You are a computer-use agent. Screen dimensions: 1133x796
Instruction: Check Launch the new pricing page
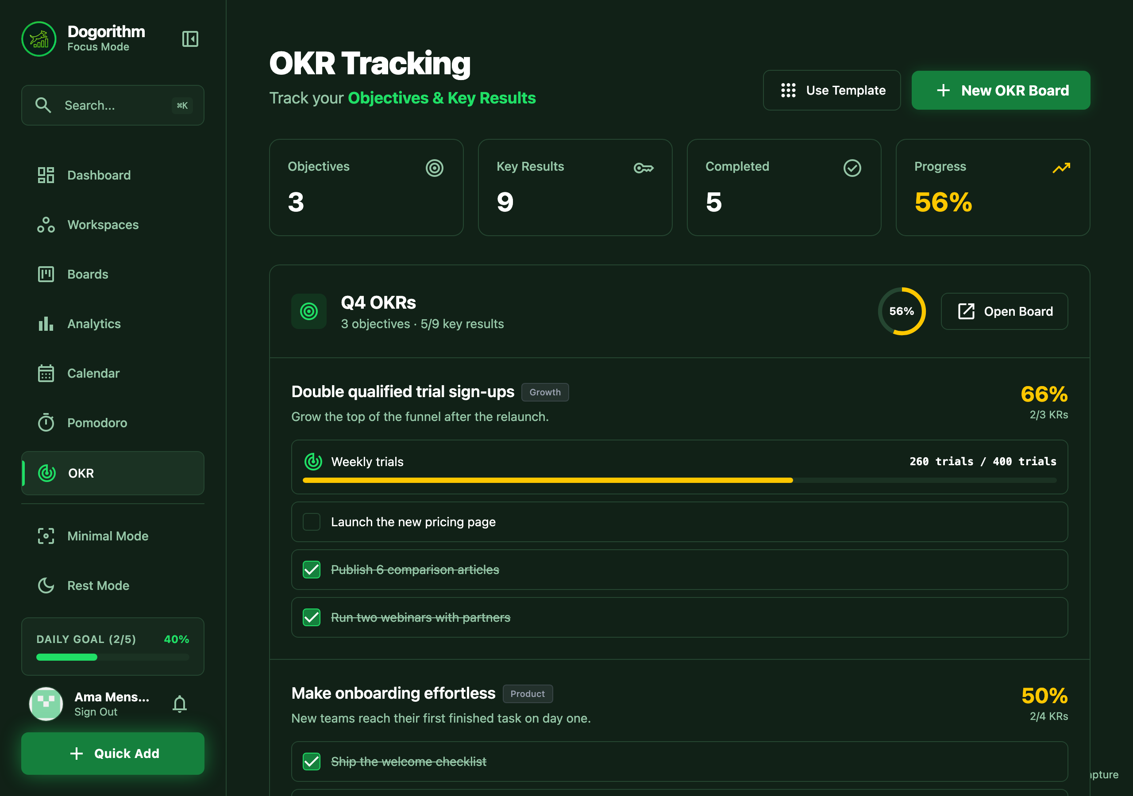[312, 522]
